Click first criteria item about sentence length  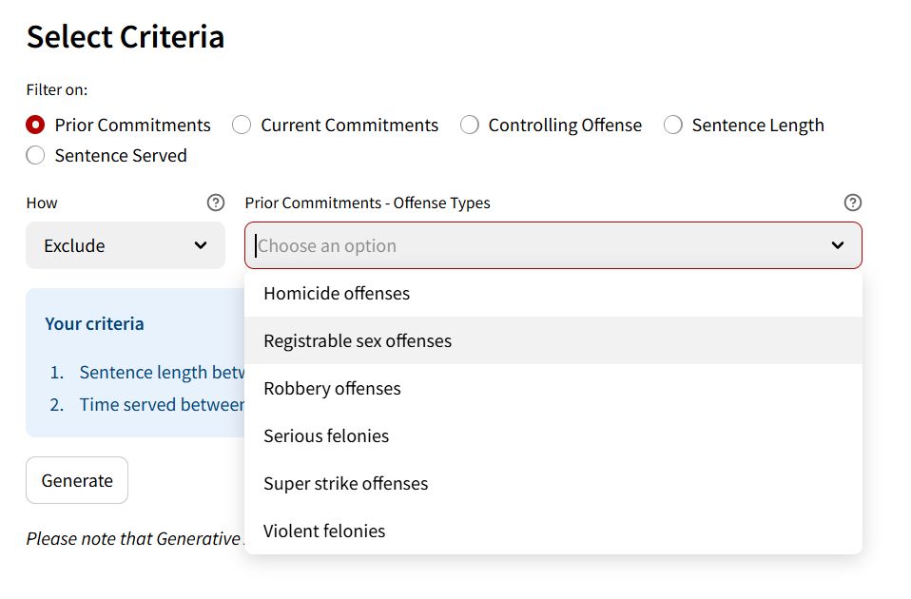point(160,372)
